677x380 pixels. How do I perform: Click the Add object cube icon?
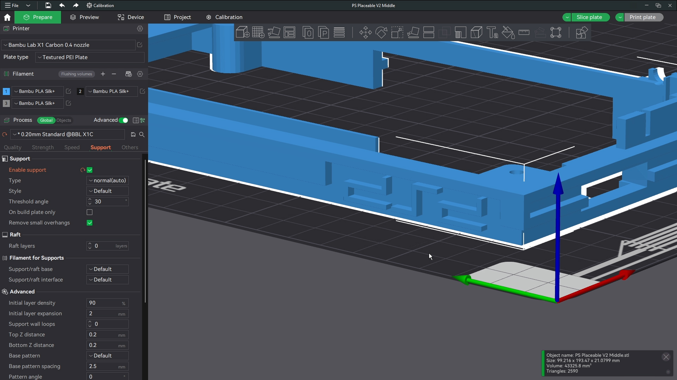pyautogui.click(x=242, y=33)
